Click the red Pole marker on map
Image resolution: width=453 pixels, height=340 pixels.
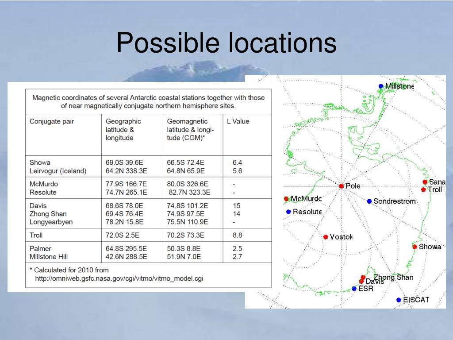pos(341,186)
